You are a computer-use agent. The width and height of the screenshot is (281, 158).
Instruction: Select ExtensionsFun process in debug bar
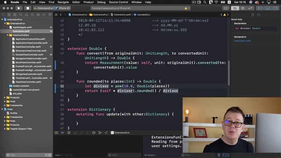(x=120, y=133)
